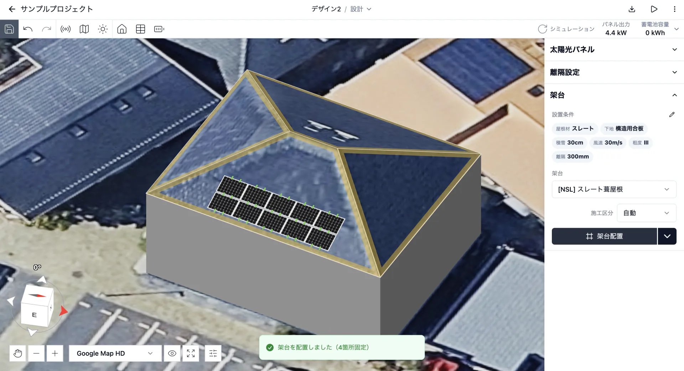Click the 風速 30m/s tag

pyautogui.click(x=608, y=143)
